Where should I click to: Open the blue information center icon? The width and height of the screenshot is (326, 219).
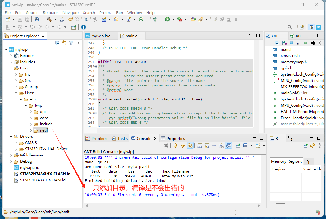click(83, 27)
